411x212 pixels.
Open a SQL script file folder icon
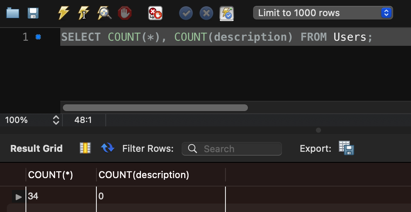pos(13,13)
